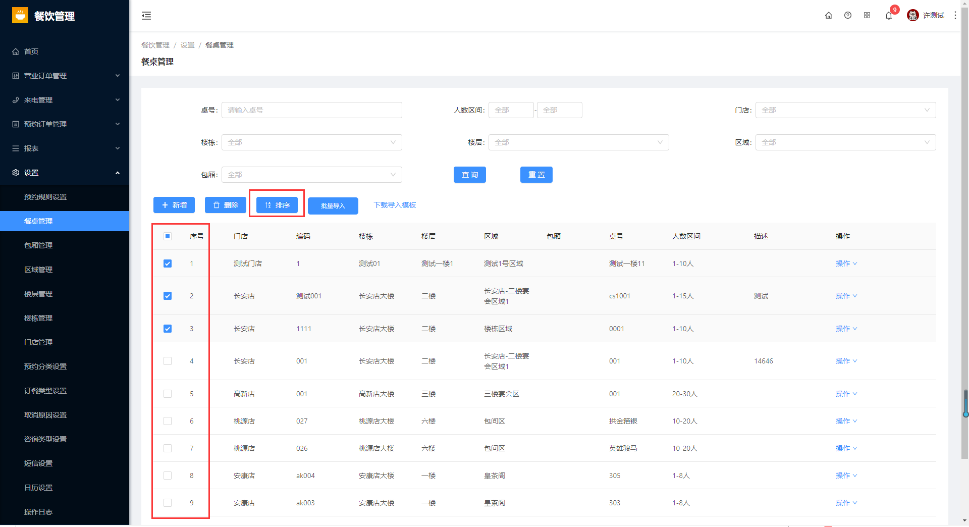The height and width of the screenshot is (527, 969).
Task: Click the 预约订单管理 sidebar icon
Action: pos(16,124)
